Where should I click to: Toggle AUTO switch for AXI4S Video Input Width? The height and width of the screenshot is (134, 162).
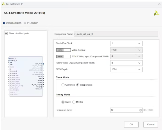(x=63, y=56)
